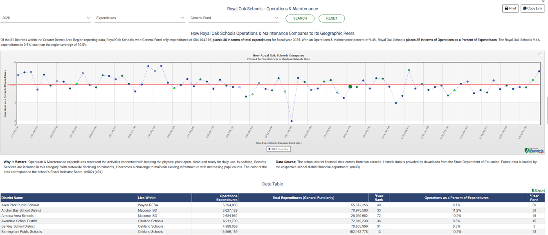Copy the report link

point(532,8)
